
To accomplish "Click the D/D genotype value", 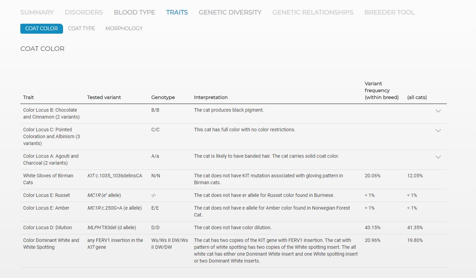I will coord(155,227).
